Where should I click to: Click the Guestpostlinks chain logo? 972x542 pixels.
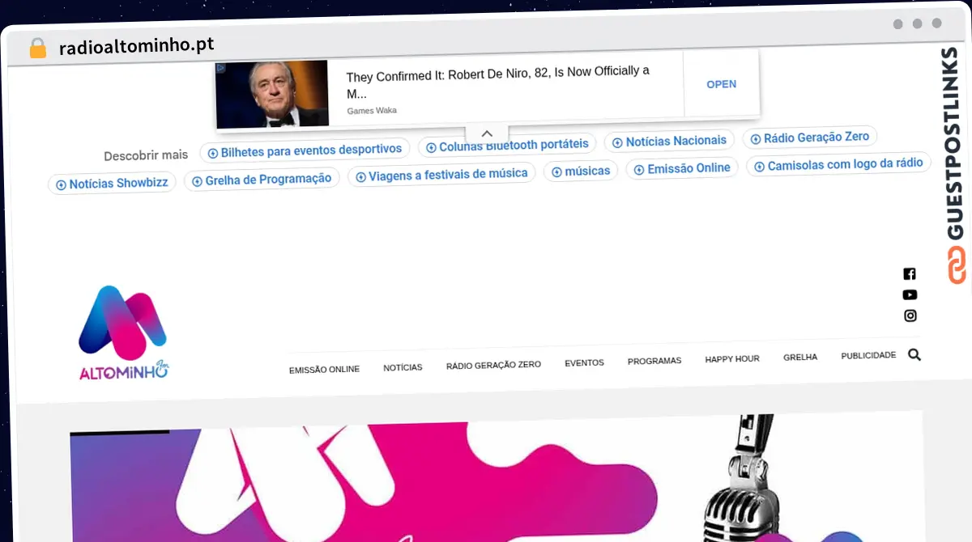click(x=957, y=265)
